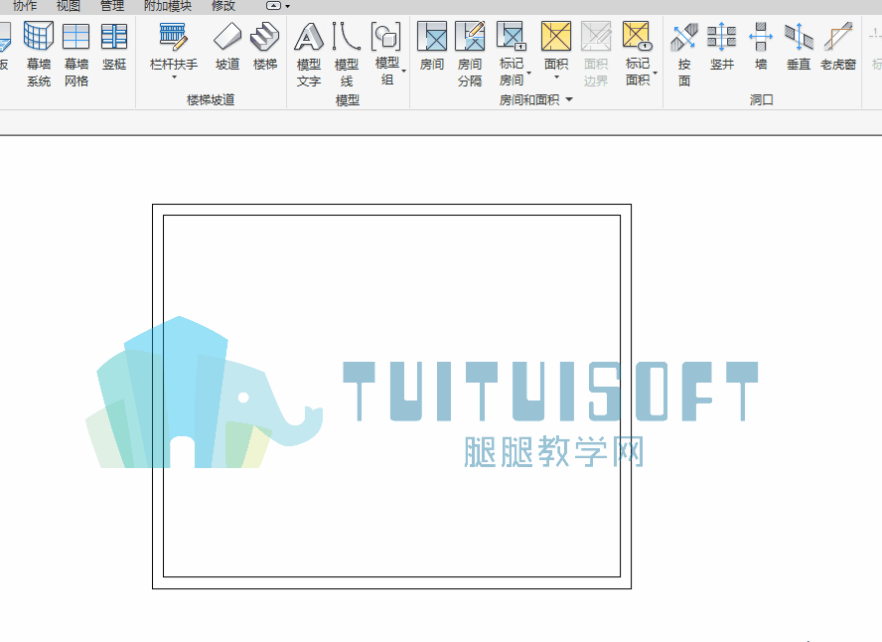Switch to the 协作 ribbon tab
This screenshot has height=642, width=882.
click(x=25, y=6)
